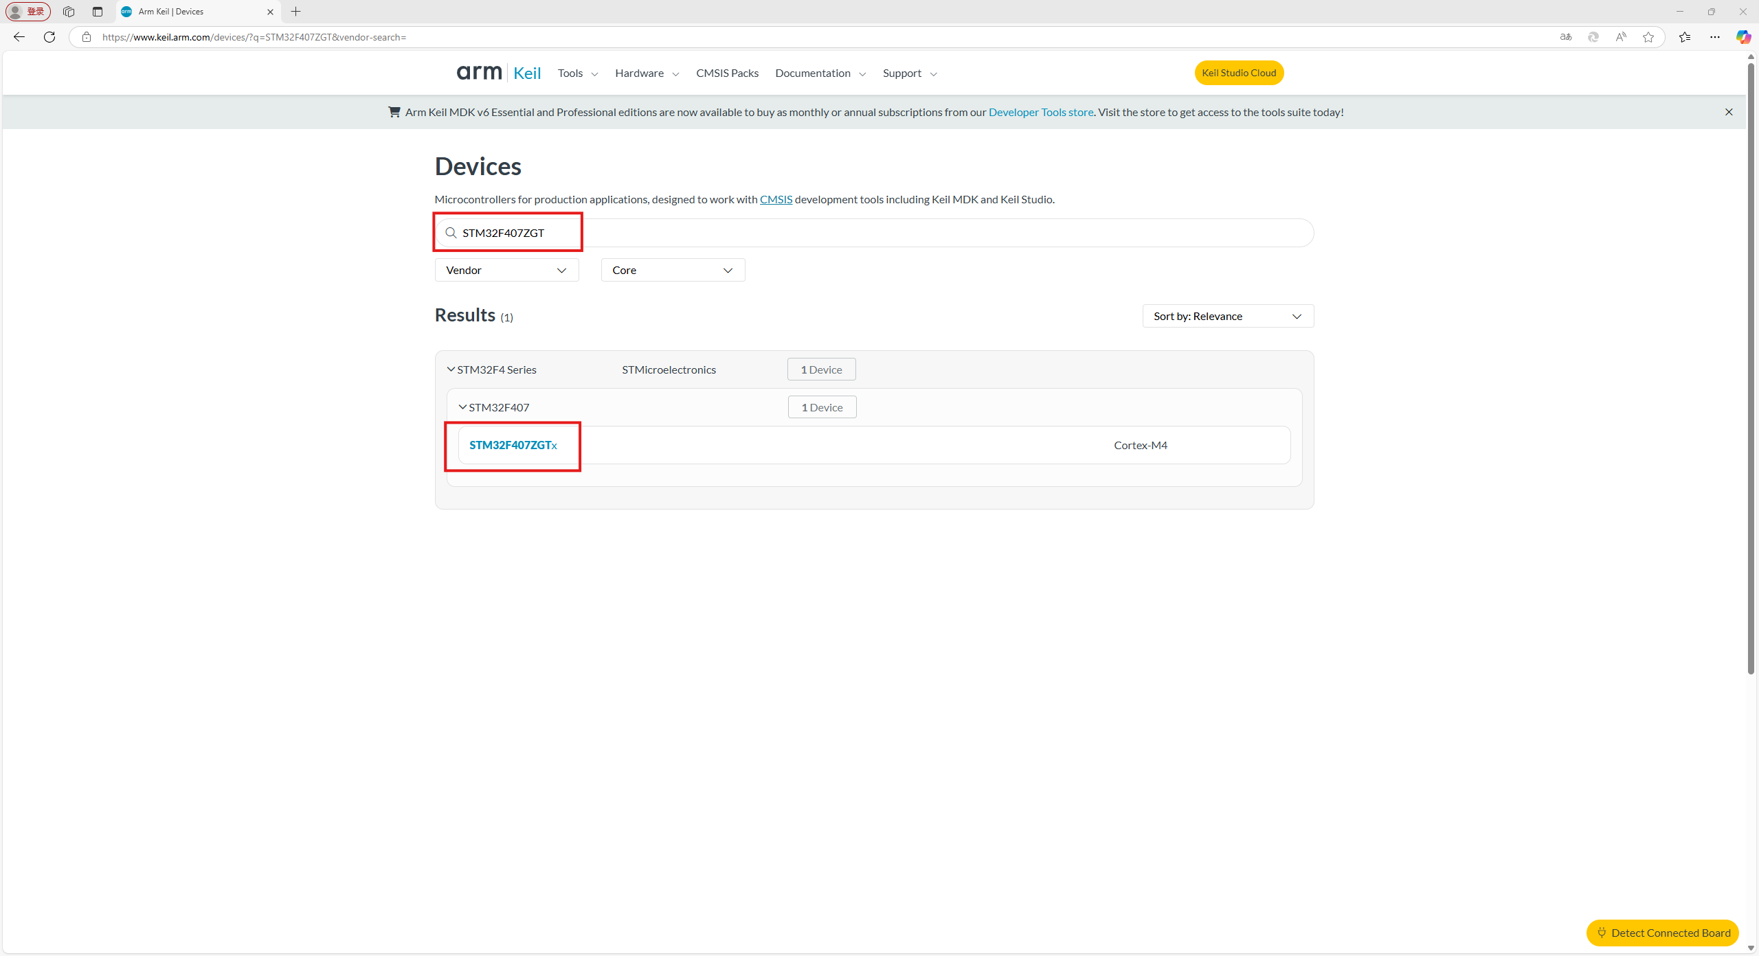Open the Vendor filter dropdown
1759x956 pixels.
[x=506, y=270]
